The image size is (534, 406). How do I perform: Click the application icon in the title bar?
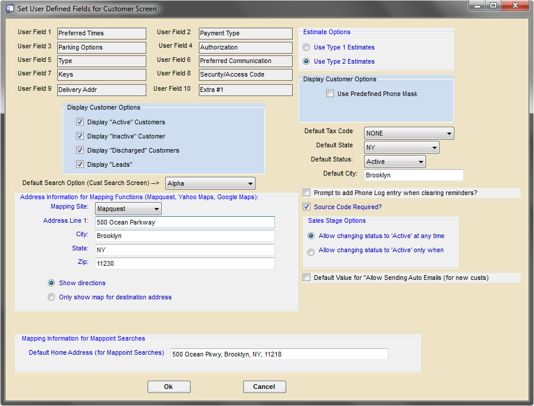click(x=10, y=9)
